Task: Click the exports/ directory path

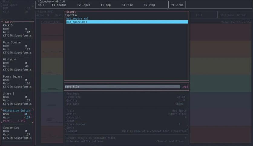Action: tap(71, 15)
